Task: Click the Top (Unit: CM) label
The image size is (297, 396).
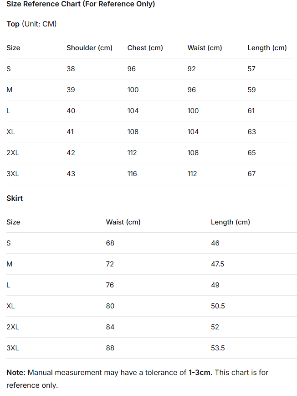Action: [x=31, y=24]
